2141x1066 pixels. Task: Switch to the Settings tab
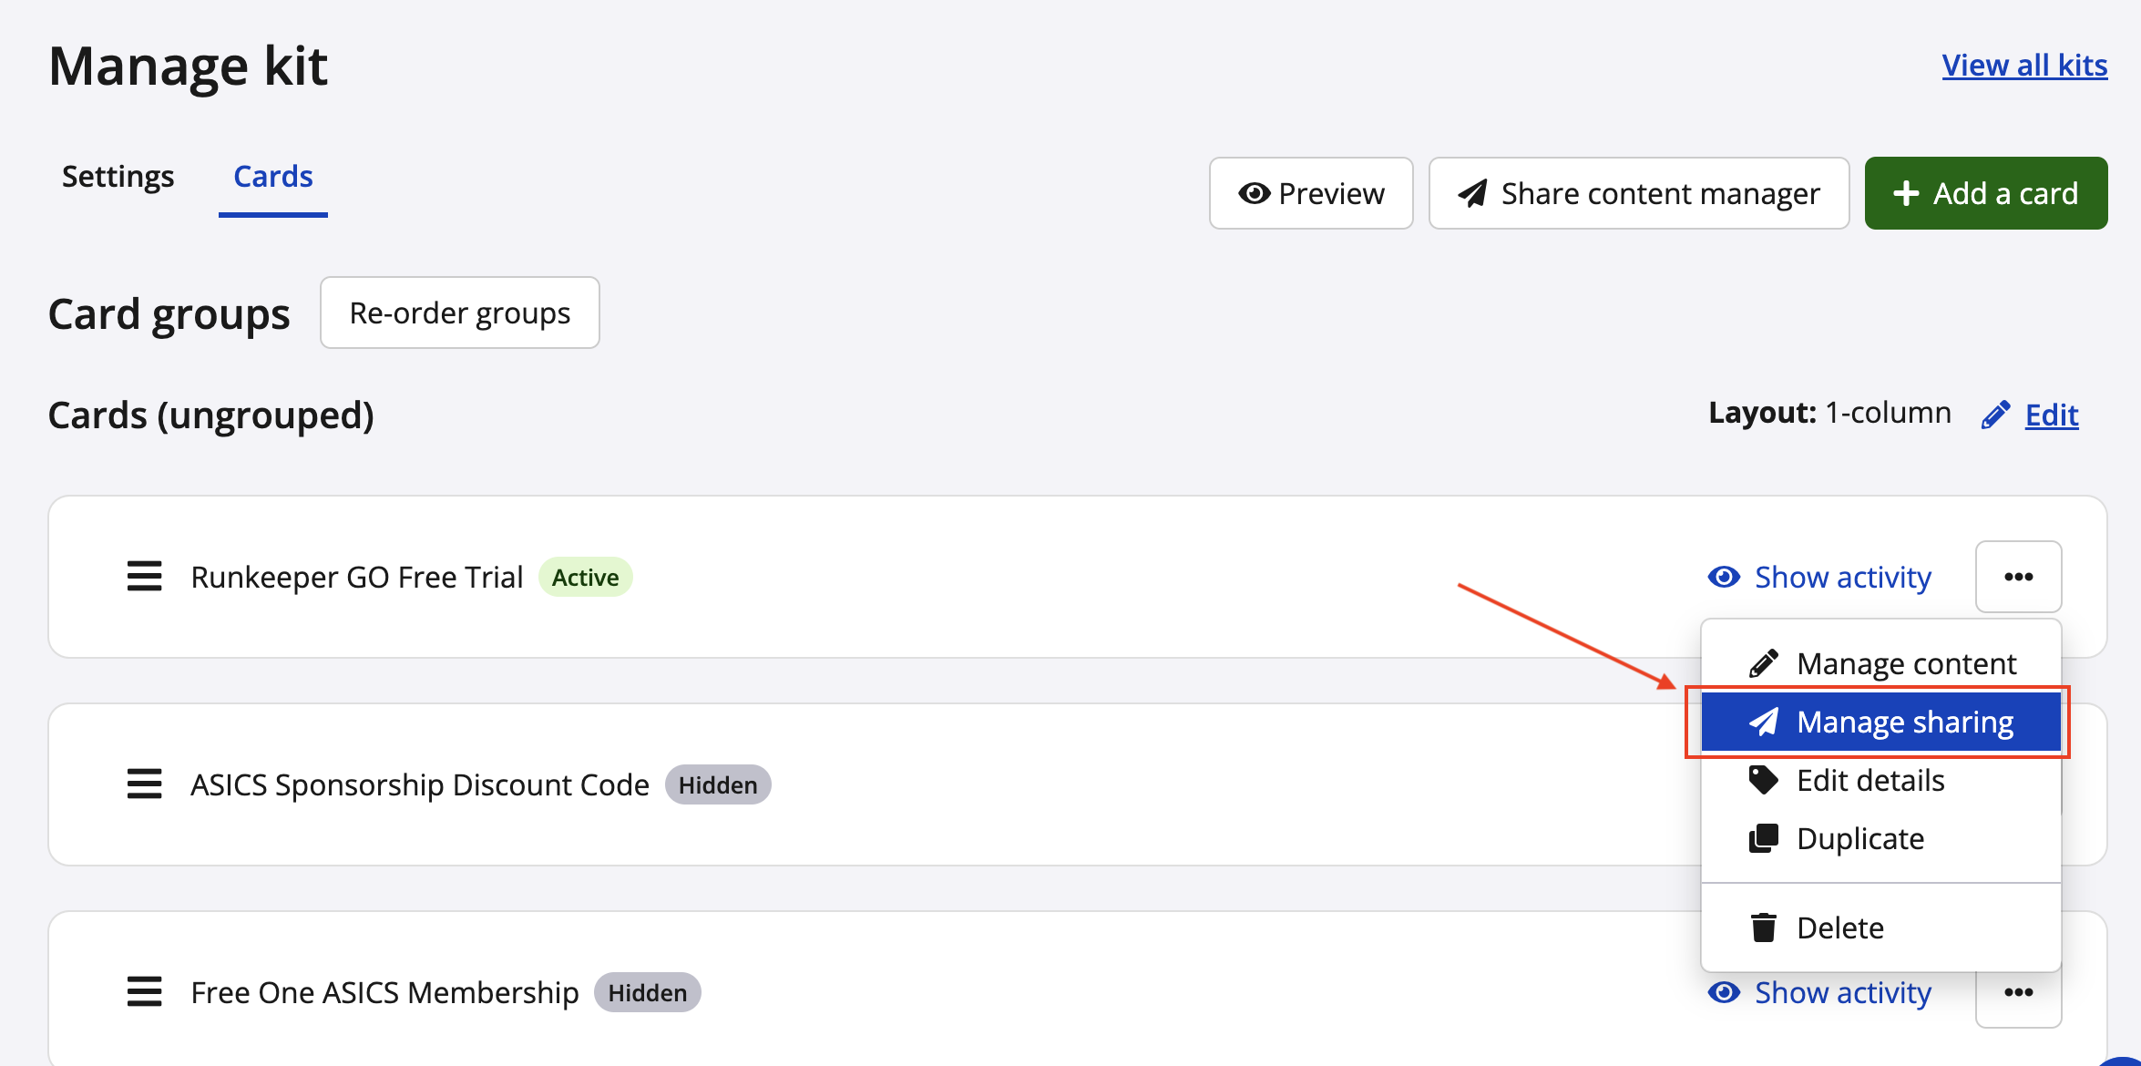point(118,176)
